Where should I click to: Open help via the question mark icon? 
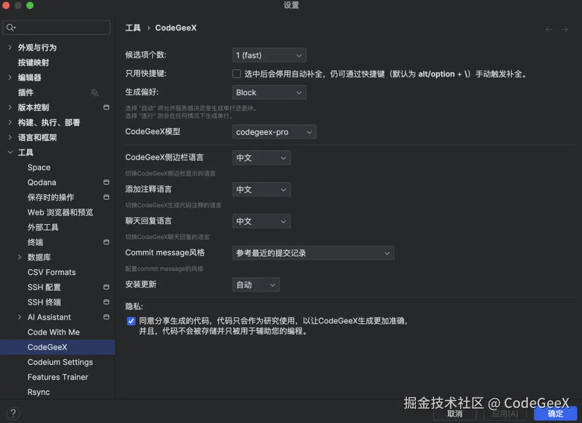point(12,413)
